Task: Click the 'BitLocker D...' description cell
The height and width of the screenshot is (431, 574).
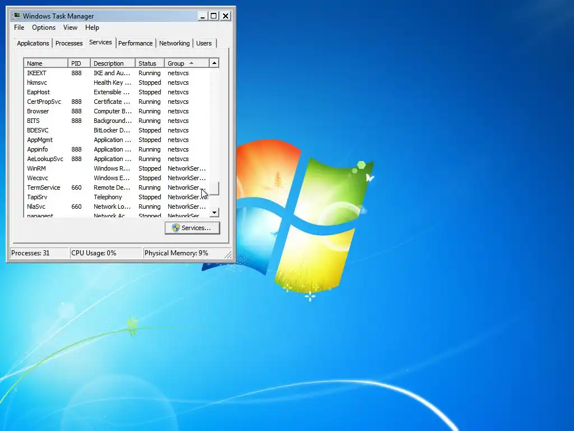Action: (x=112, y=130)
